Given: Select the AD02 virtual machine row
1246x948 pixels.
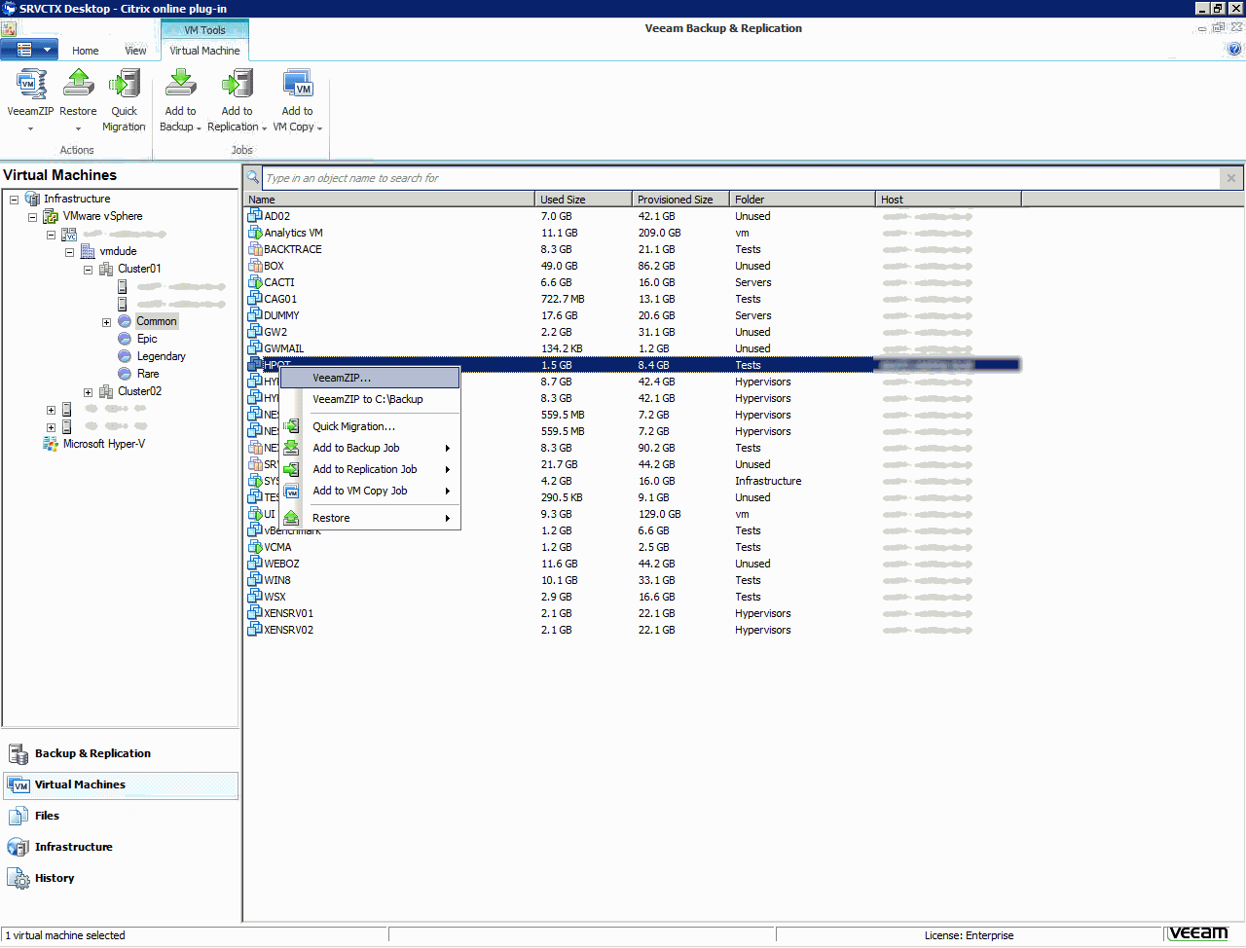Looking at the screenshot, I should [633, 216].
